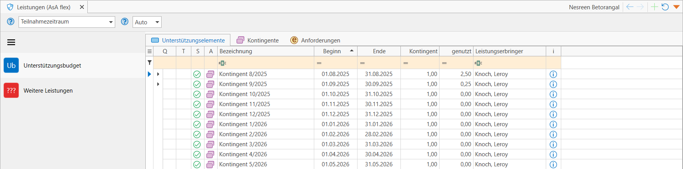
Task: Select Weitere Leistungen in the sidebar
Action: tap(48, 91)
